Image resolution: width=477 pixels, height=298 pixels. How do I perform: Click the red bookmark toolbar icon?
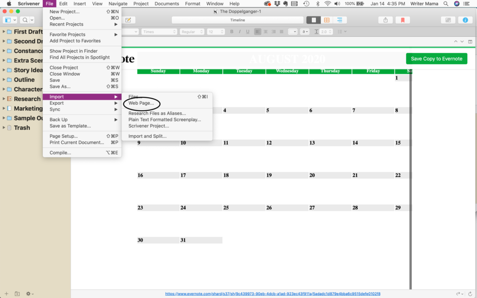403,20
